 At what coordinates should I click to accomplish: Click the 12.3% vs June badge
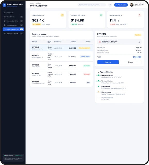click(74, 24)
